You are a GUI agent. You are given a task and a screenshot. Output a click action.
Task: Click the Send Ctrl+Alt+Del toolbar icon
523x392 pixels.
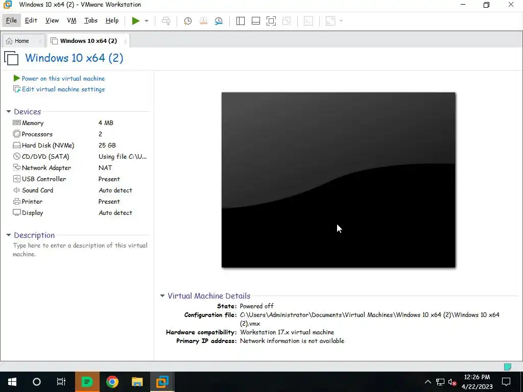(166, 21)
